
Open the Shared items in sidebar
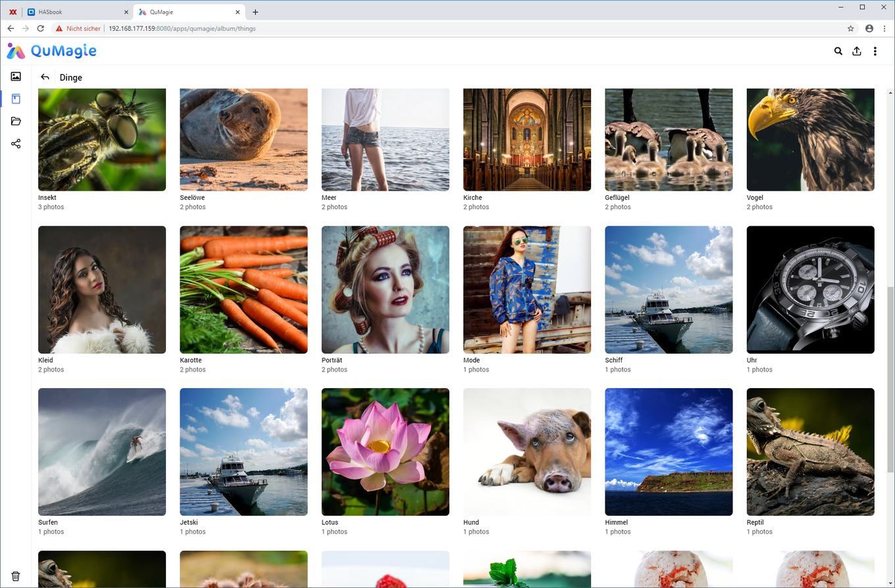point(16,143)
